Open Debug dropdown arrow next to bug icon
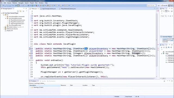 (x=30, y=5)
